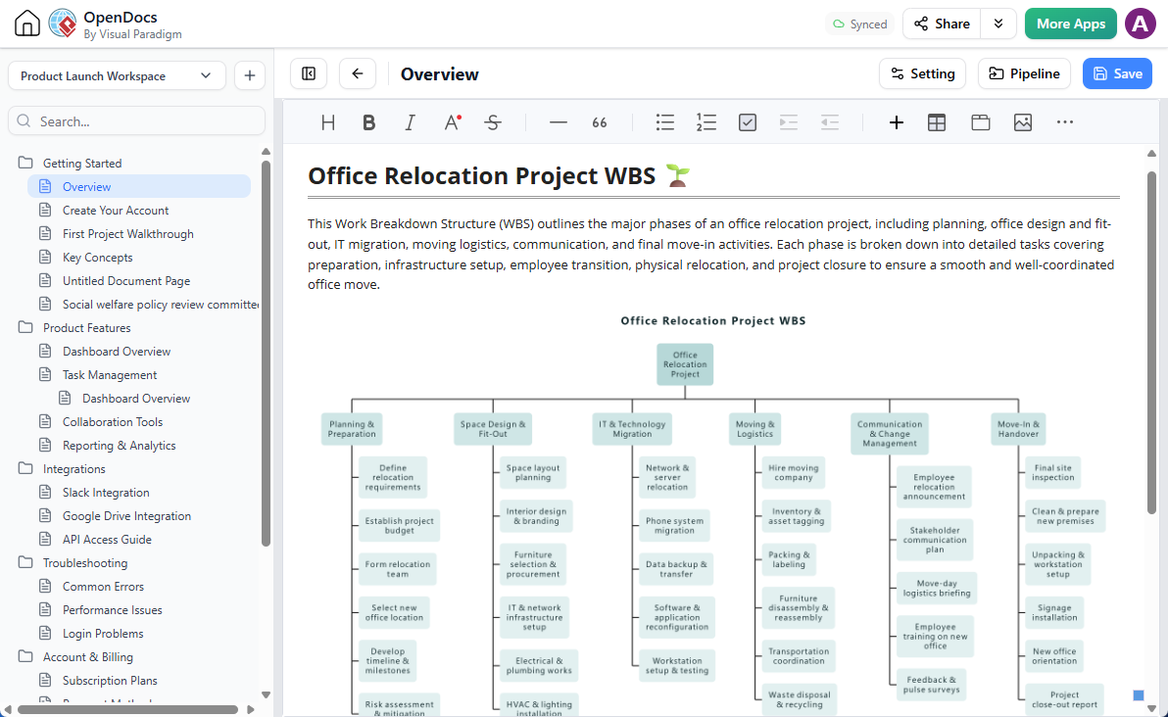Insert a block quote
This screenshot has height=717, width=1168.
click(600, 122)
